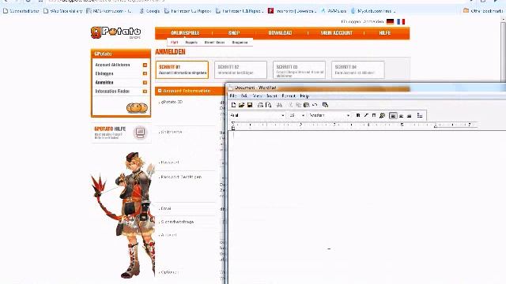506x284 pixels.
Task: Click the Street Gears sub-link
Action: 214,42
